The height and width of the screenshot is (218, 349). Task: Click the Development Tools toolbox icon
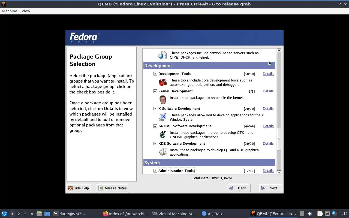coord(163,82)
